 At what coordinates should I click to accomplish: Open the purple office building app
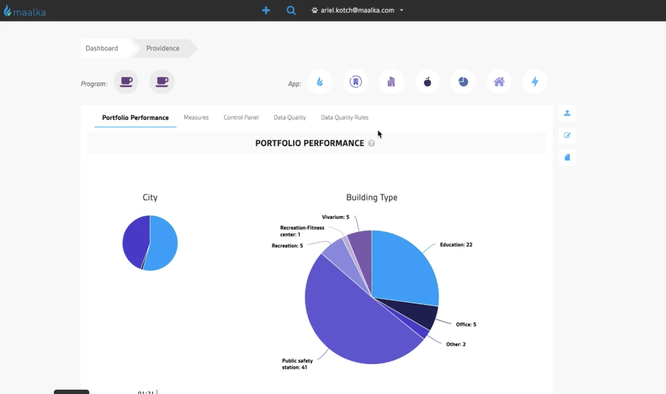pos(391,82)
